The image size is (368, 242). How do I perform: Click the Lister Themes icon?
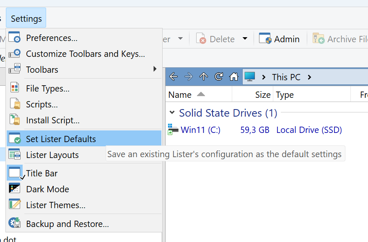click(x=15, y=205)
